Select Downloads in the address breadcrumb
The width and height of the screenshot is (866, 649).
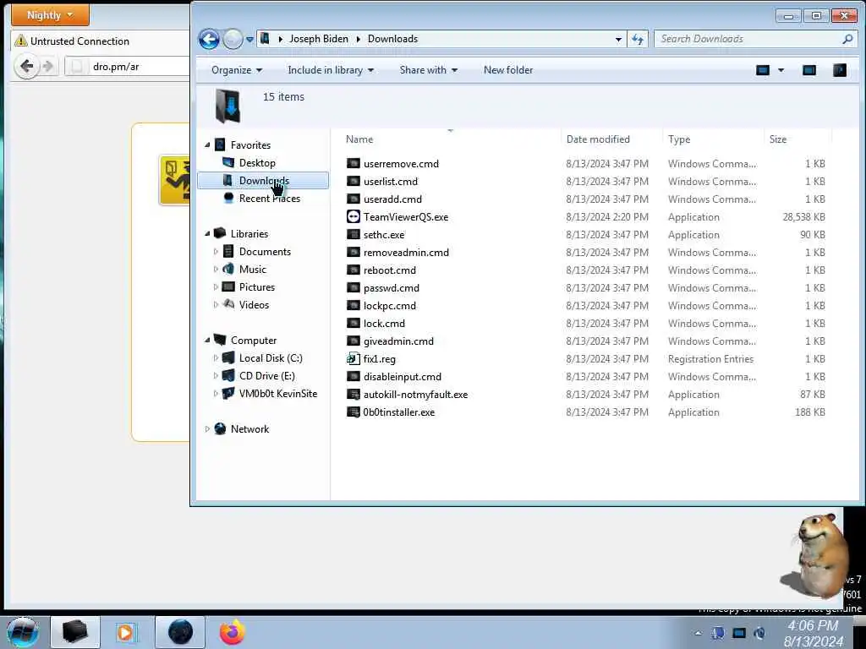tap(392, 39)
